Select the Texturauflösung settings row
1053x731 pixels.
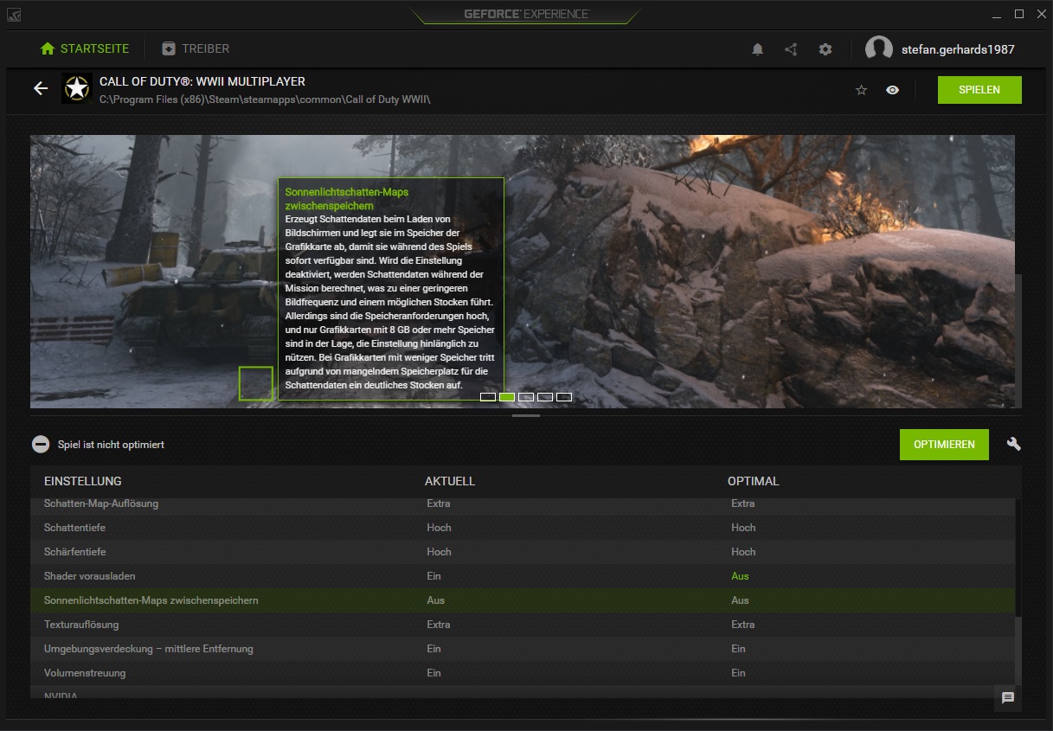pyautogui.click(x=260, y=624)
